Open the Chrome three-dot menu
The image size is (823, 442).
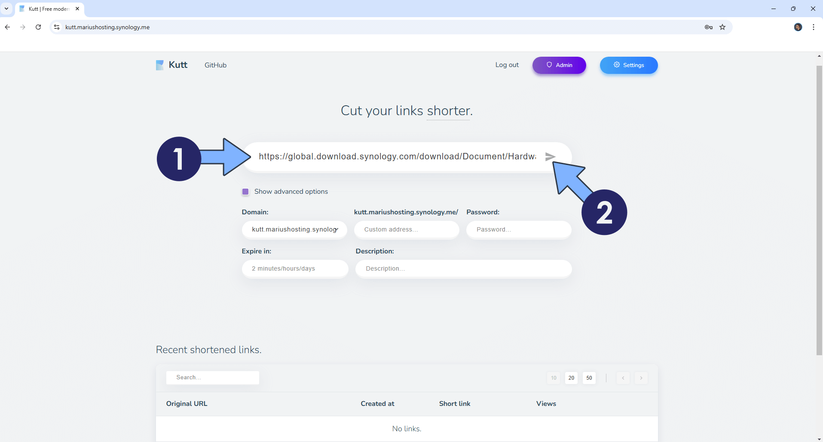(x=814, y=27)
